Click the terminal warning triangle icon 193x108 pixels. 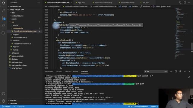tap(189, 77)
